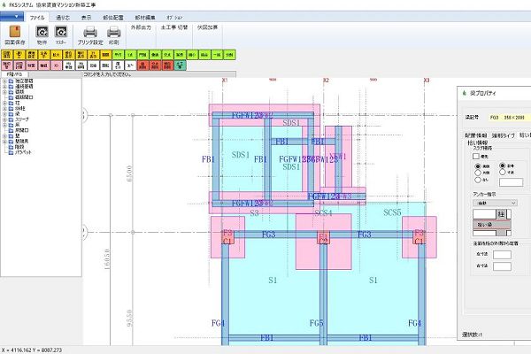The width and height of the screenshot is (531, 354).
Task: Click the folder icon beside 階段
Action: pos(11,147)
